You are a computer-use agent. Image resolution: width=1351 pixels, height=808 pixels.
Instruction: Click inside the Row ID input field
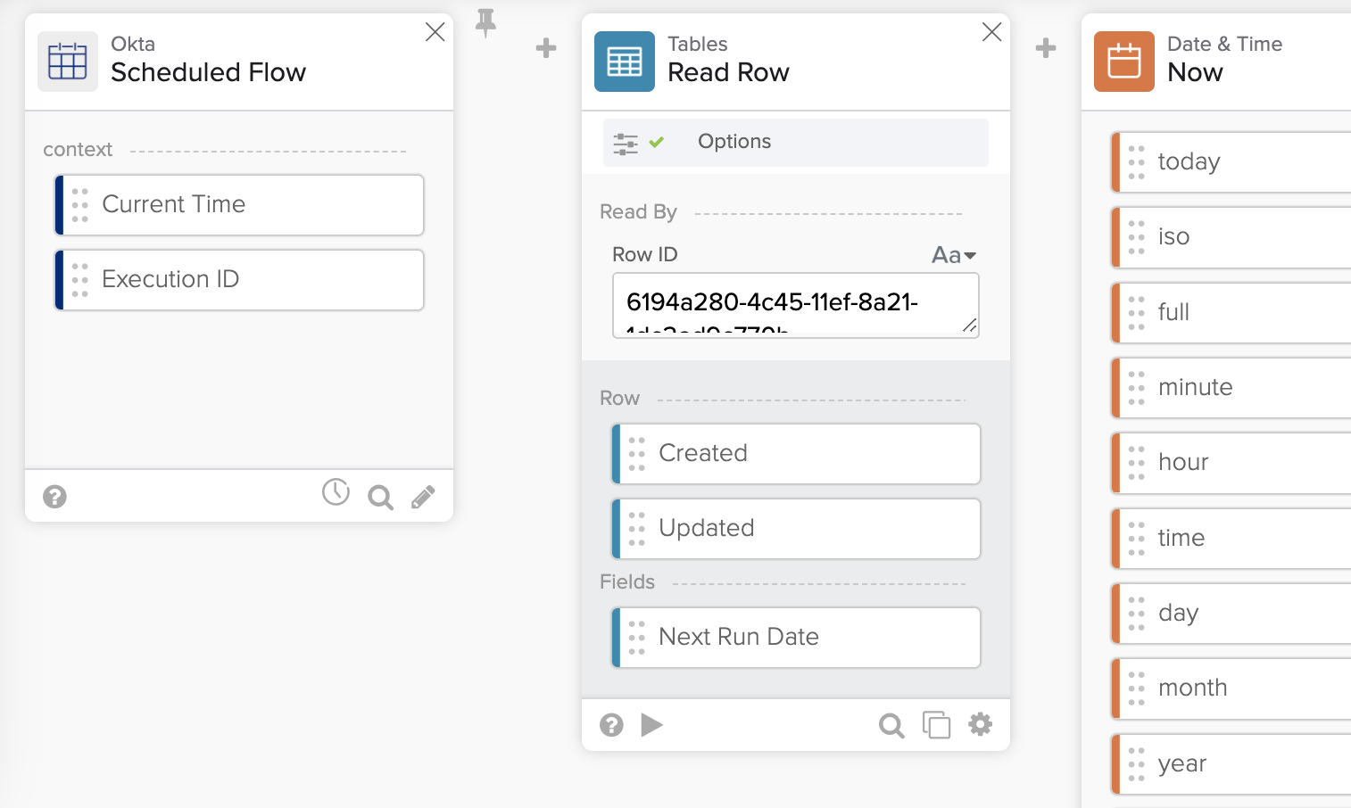coord(795,304)
